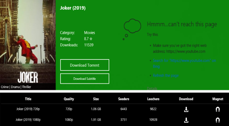Click download icon for Joker 1080p
The height and width of the screenshot is (126, 229).
coord(186,120)
